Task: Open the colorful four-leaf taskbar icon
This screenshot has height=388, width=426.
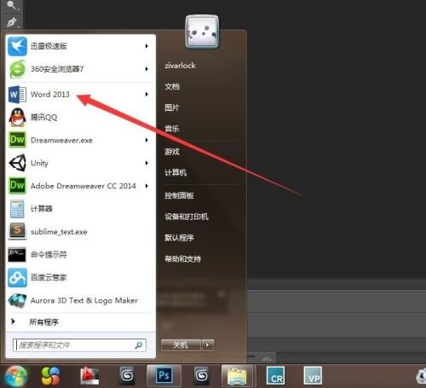Action: coord(50,376)
